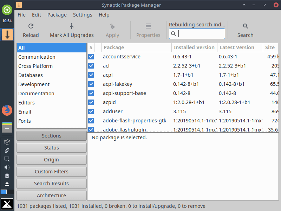
Task: Open the Settings menu
Action: (83, 15)
